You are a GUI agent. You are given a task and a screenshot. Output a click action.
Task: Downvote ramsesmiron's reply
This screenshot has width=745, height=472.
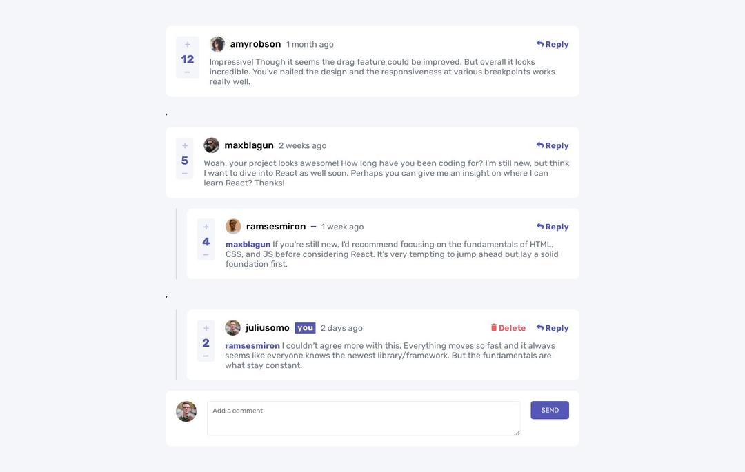[x=206, y=255]
